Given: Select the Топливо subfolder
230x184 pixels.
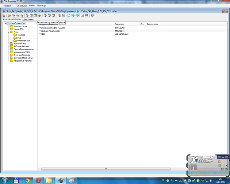Looking at the screenshot, I should tap(21, 35).
